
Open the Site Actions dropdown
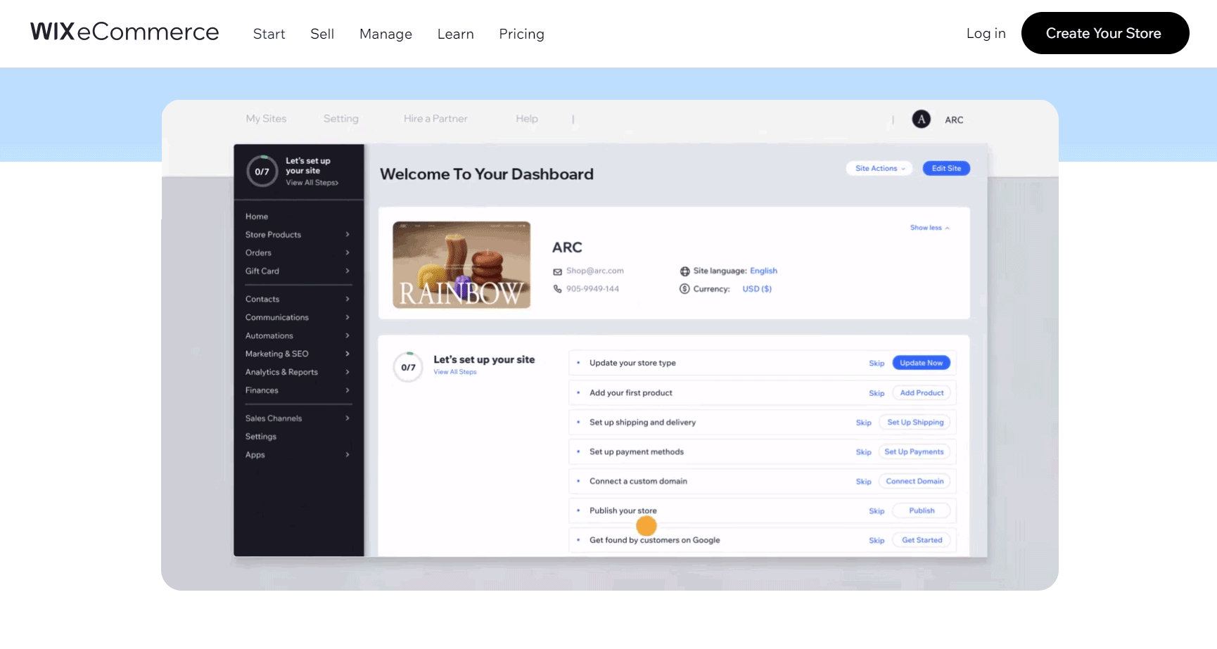[x=879, y=168]
